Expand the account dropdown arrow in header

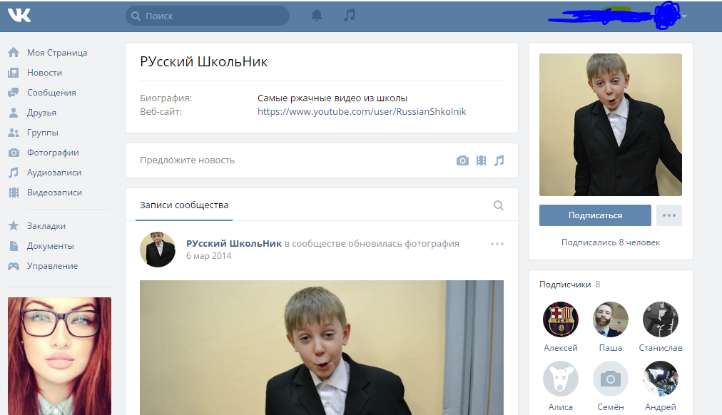684,16
